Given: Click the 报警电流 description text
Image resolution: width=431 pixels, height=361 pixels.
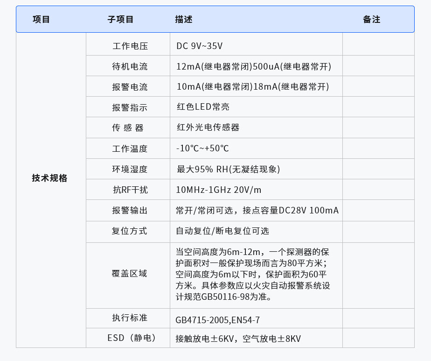Looking at the screenshot, I should (252, 86).
